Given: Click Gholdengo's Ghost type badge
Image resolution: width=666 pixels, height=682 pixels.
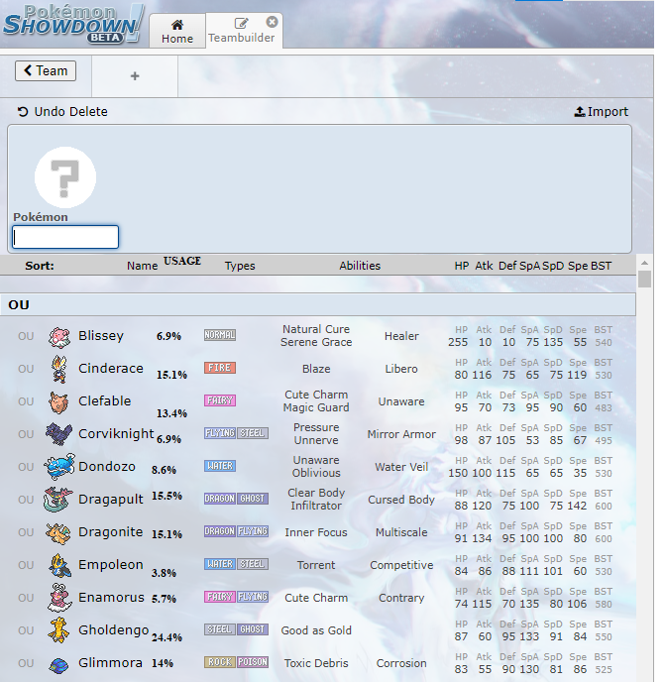Looking at the screenshot, I should point(253,629).
